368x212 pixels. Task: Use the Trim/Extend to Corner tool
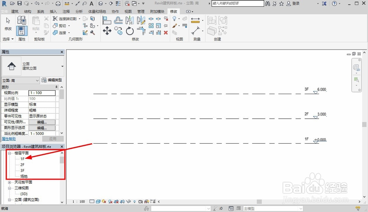click(x=141, y=31)
